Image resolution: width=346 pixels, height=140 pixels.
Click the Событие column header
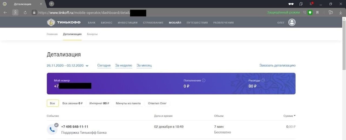click(x=53, y=116)
